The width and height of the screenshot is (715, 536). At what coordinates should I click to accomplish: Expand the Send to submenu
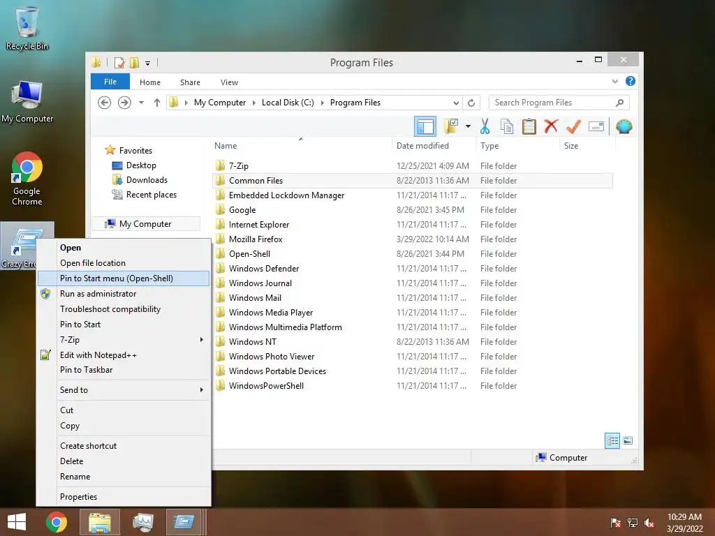[x=124, y=389]
